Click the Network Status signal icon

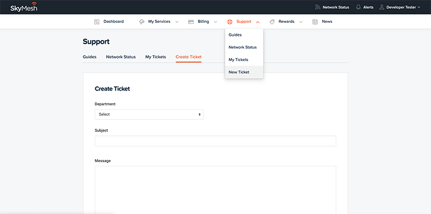click(318, 7)
